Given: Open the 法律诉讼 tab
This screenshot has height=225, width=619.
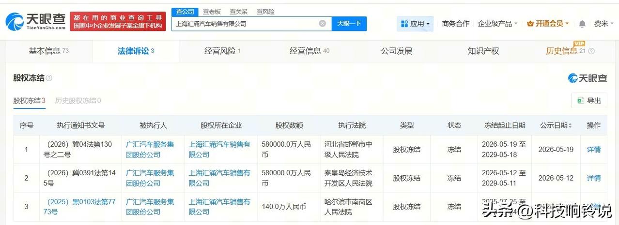Looking at the screenshot, I should [136, 51].
